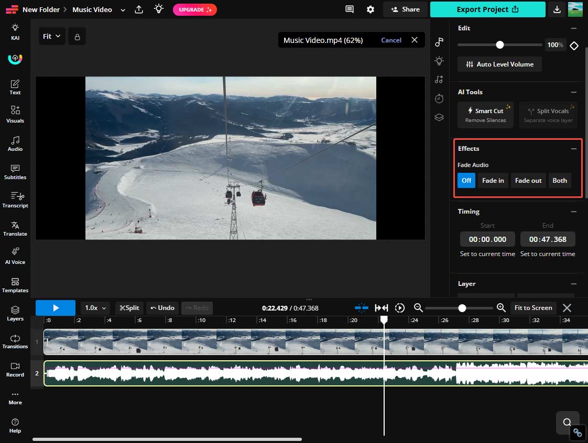Open the Layers sidebar panel
Viewport: 588px width, 443px height.
pos(15,313)
